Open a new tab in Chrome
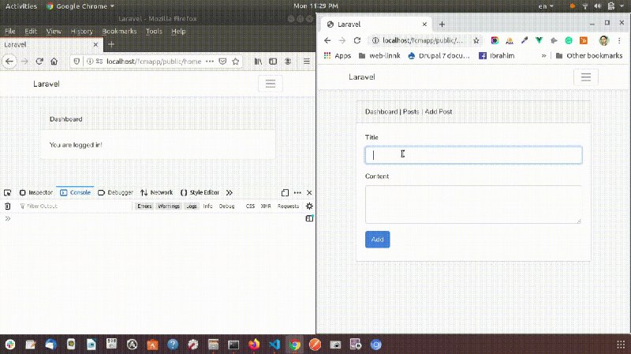This screenshot has width=631, height=354. click(x=442, y=24)
